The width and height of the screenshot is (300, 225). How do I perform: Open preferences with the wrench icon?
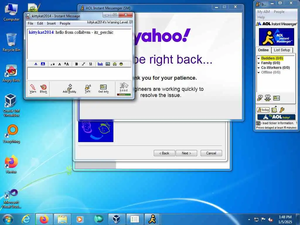[x=282, y=110]
